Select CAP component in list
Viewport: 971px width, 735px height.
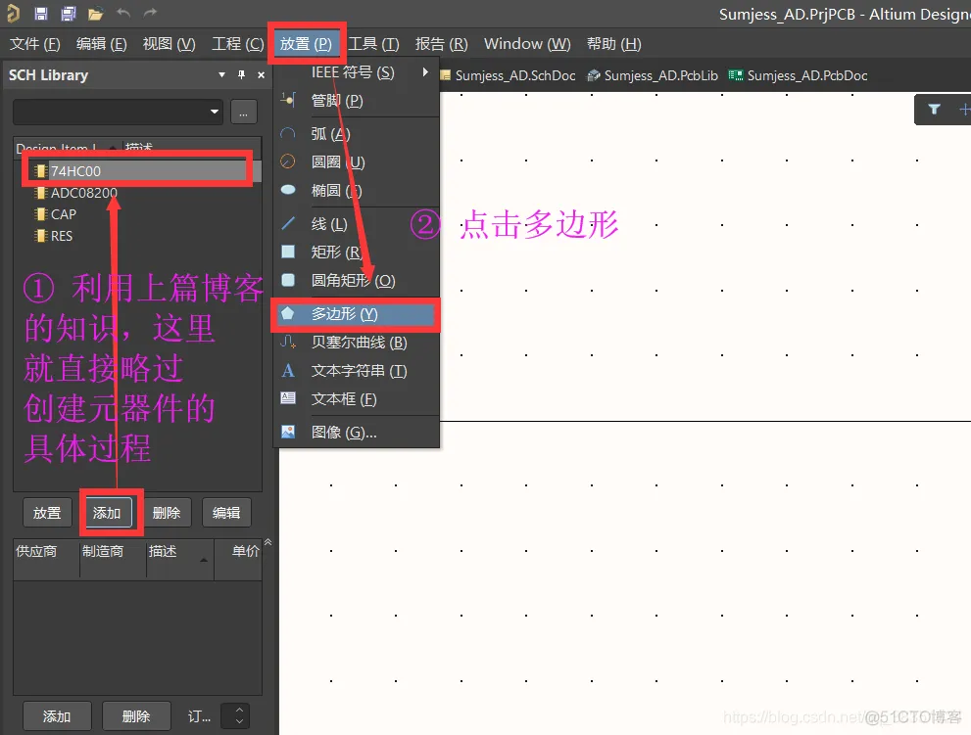[x=137, y=214]
